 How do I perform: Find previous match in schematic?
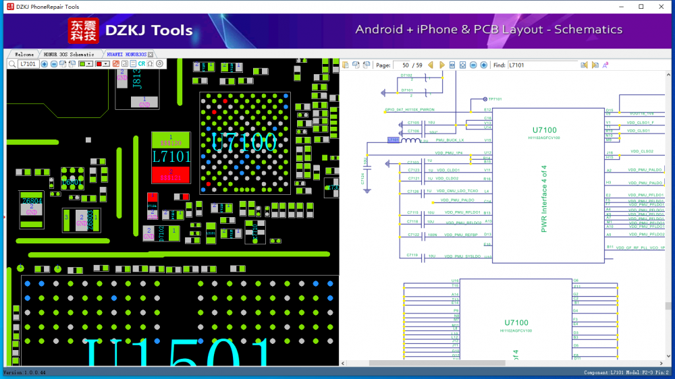[x=584, y=65]
